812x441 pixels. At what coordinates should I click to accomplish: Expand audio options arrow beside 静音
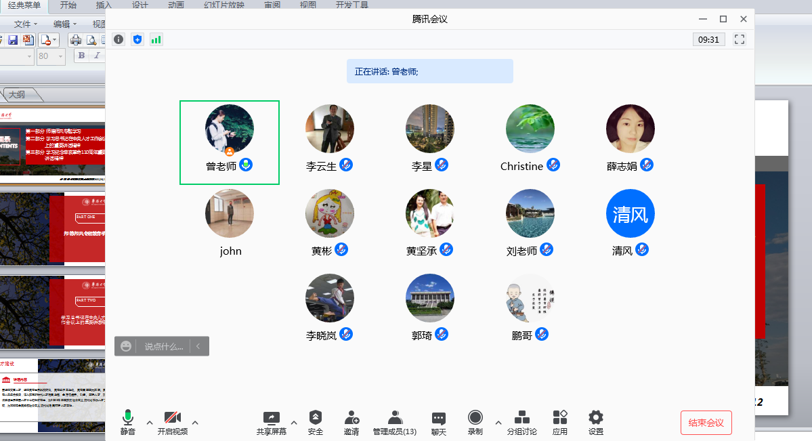150,423
